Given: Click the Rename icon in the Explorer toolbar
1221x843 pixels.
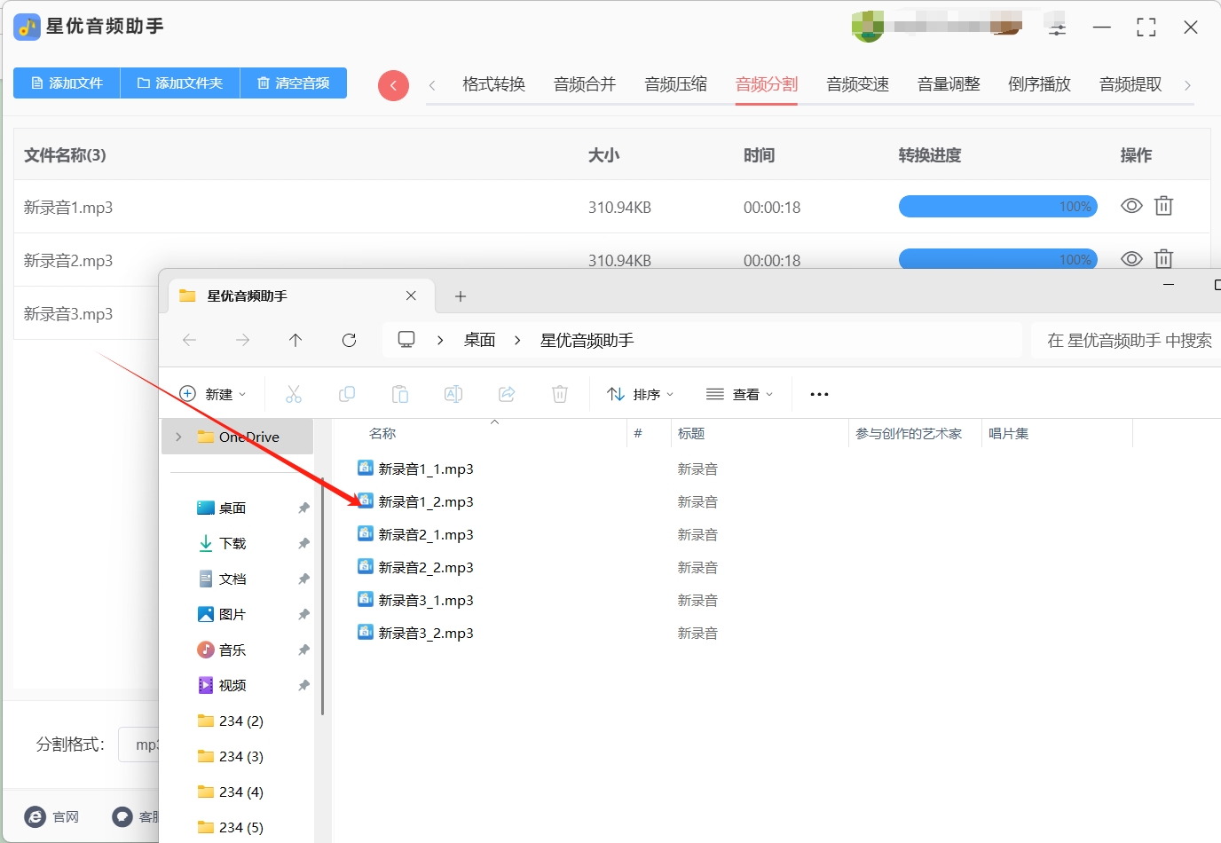Looking at the screenshot, I should 453,394.
